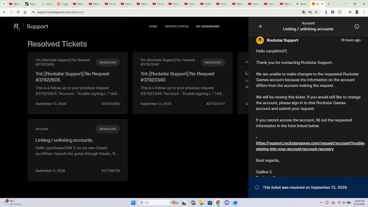This screenshot has width=368, height=207.
Task: Click the Chrome icon in the taskbar
Action: click(218, 203)
